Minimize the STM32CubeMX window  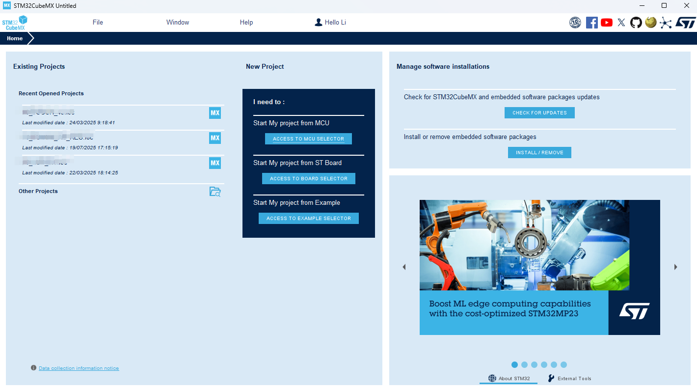click(642, 5)
